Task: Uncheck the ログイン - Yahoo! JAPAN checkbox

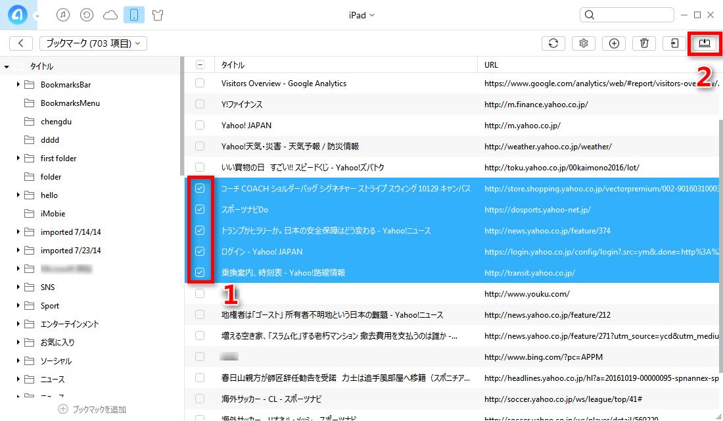Action: tap(200, 251)
